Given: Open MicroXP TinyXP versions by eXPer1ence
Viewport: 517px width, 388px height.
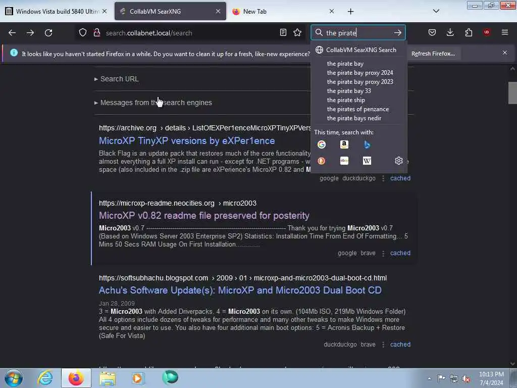Looking at the screenshot, I should pyautogui.click(x=187, y=141).
